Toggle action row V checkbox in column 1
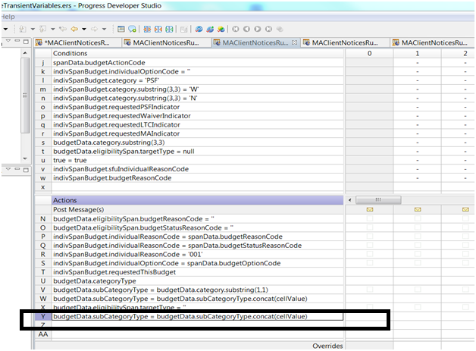The height and width of the screenshot is (351, 476). coord(418,290)
